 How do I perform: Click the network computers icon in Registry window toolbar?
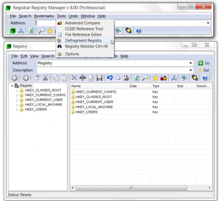point(174,78)
